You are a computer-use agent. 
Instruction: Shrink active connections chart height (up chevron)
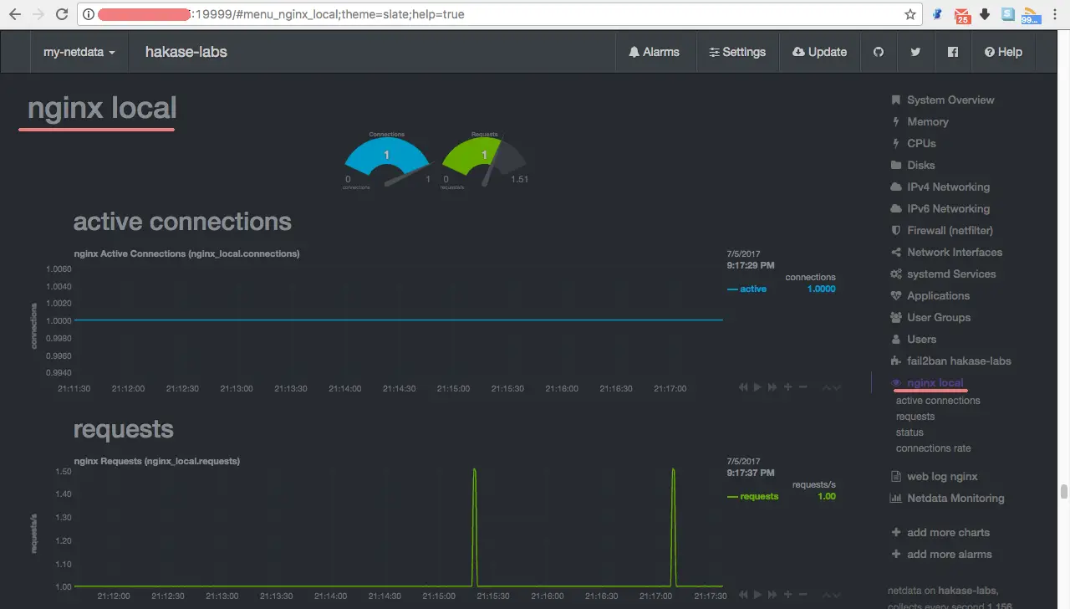coord(827,387)
